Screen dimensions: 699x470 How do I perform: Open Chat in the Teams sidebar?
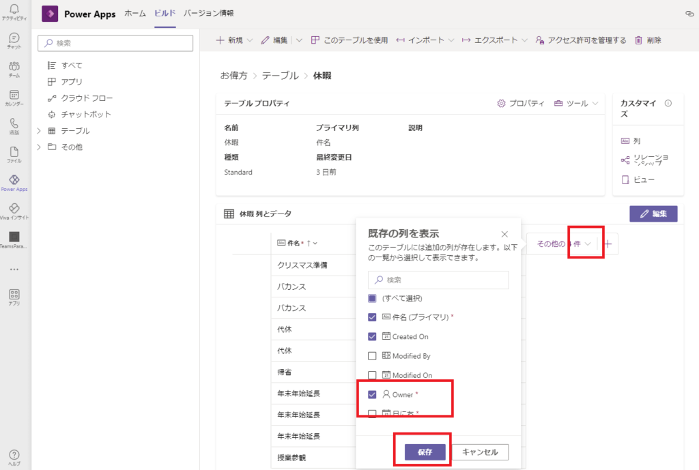[14, 40]
